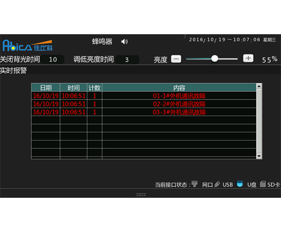This screenshot has height=232, width=281.
Task: Click the alarm table scroll down arrow
Action: coord(259,156)
